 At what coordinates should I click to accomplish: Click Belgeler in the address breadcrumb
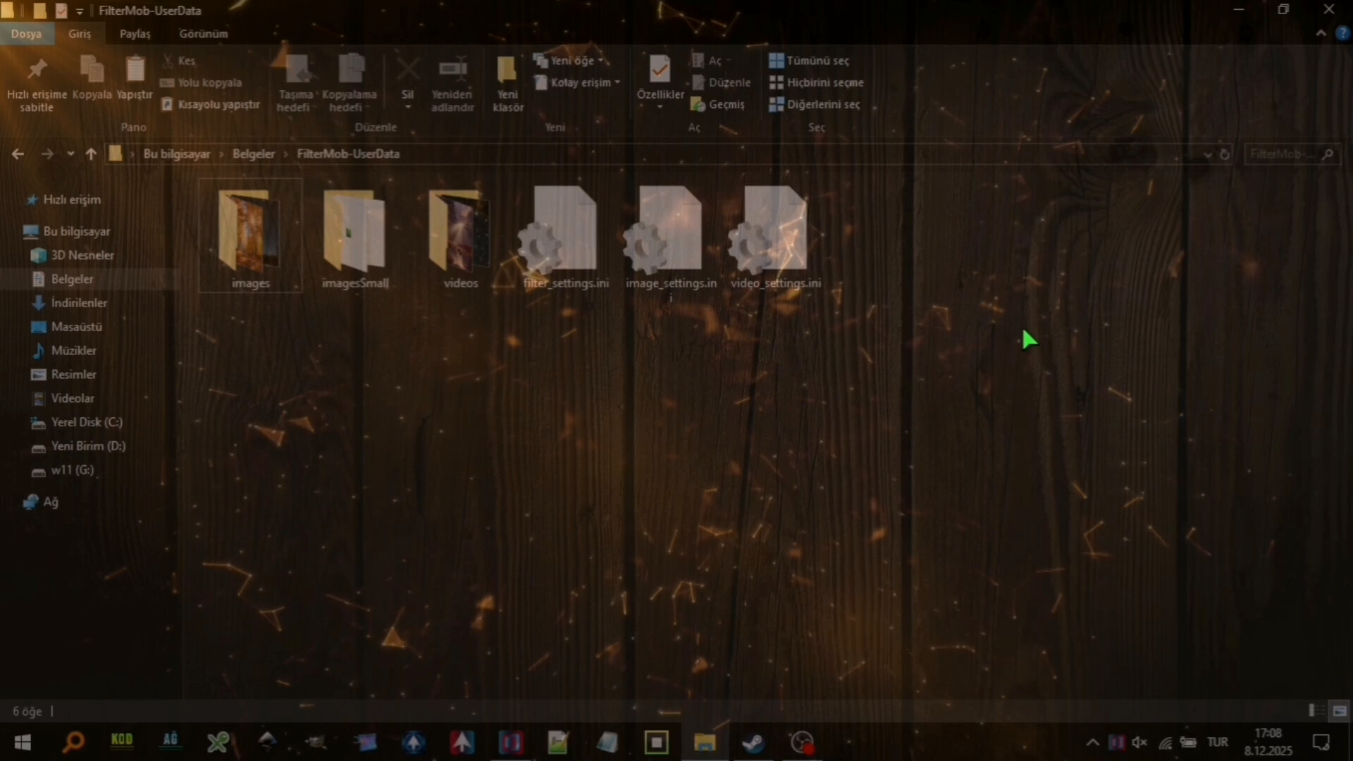(253, 154)
